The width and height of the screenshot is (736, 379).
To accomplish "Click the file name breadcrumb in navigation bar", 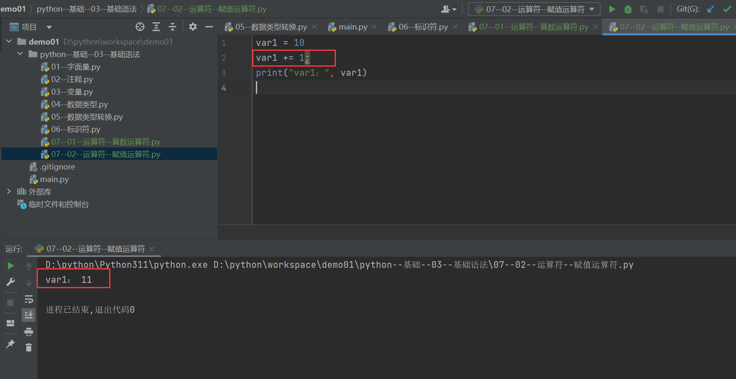I will [x=207, y=9].
